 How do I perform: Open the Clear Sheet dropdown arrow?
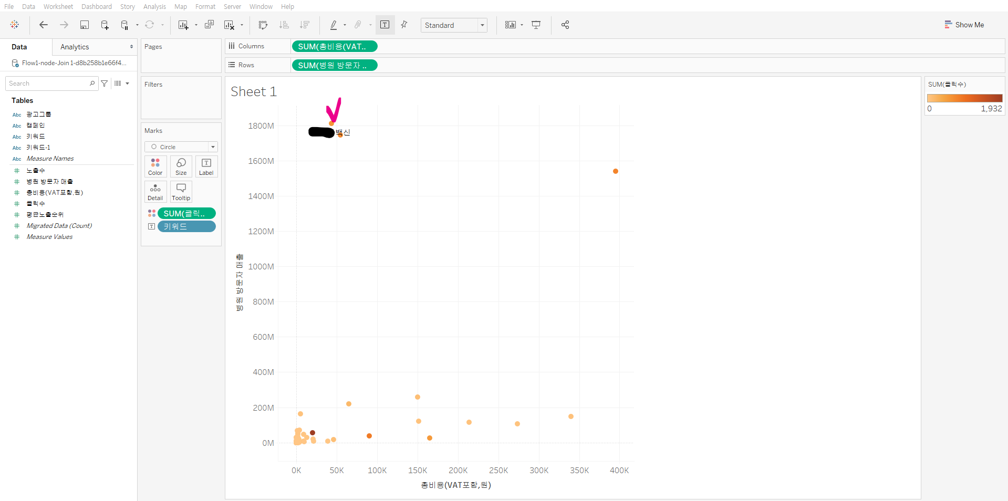tap(242, 25)
